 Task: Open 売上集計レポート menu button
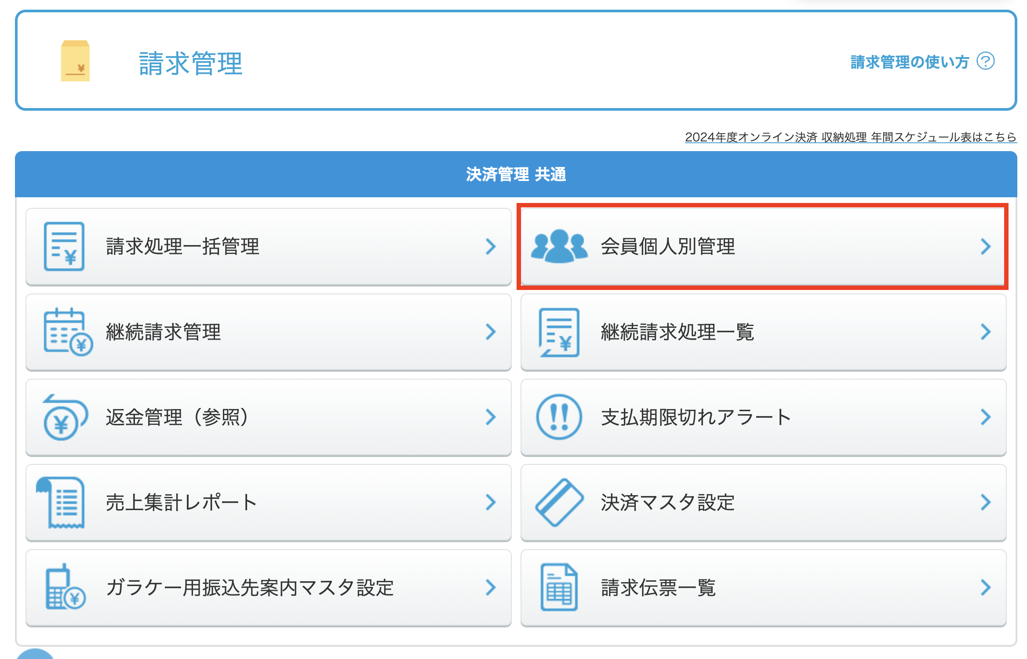269,503
